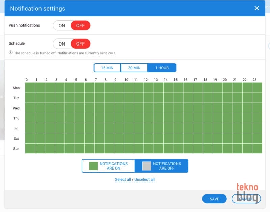The width and height of the screenshot is (270, 212).
Task: Click the Sunday hour 23 schedule cell
Action: 257,148
